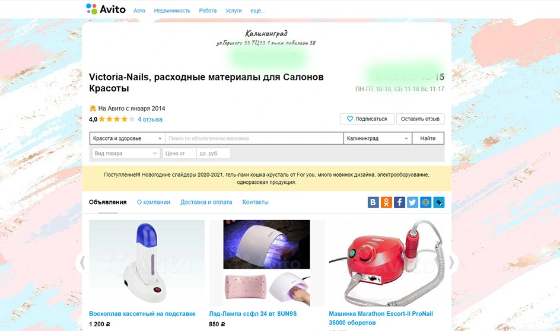Click the Подписаться button with heart
Screen dimensions: 560x331
tap(367, 119)
